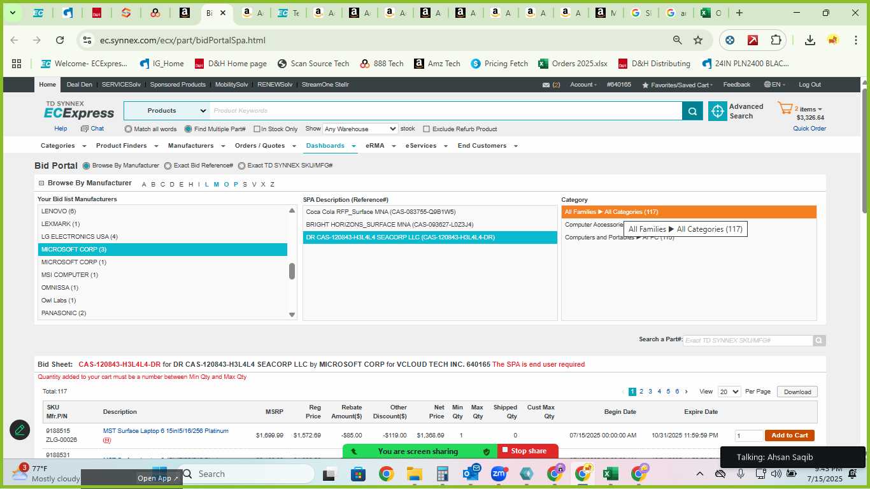Open the Quick Order link
This screenshot has width=870, height=489.
click(x=809, y=129)
